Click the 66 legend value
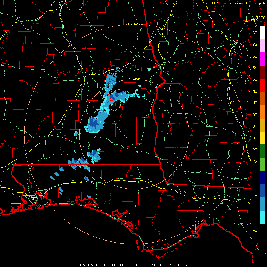Image resolution: width=267 pixels, height=267 pixels. (255, 33)
